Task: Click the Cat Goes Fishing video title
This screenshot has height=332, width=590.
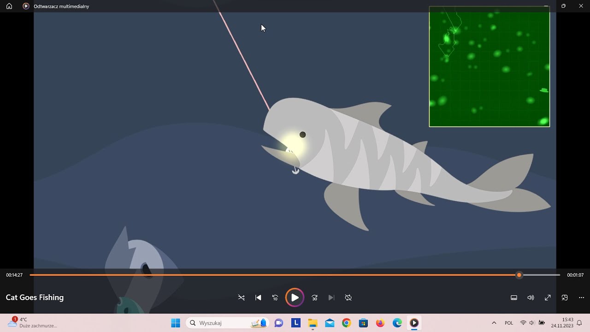Action: click(x=35, y=297)
